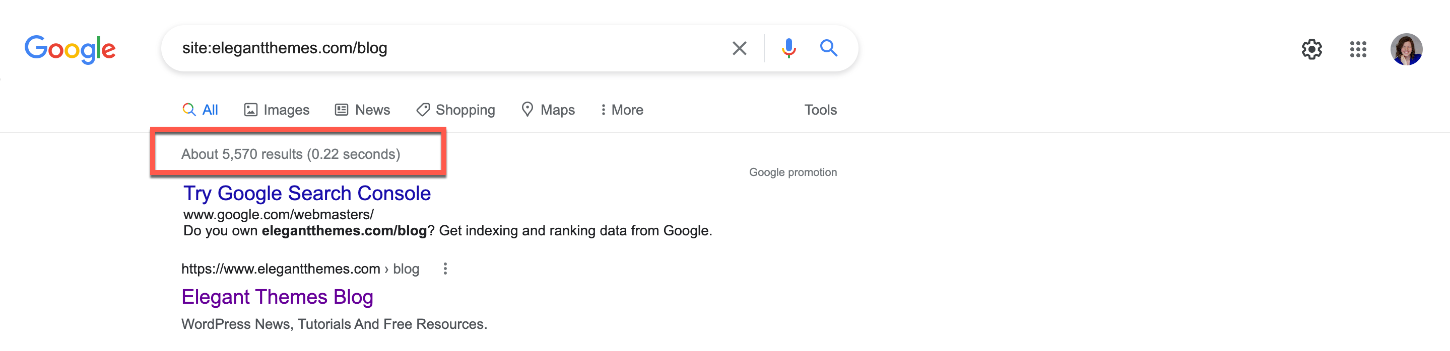The image size is (1450, 351).
Task: Open three-dot menu beside elegantthemes.com result
Action: tap(445, 269)
